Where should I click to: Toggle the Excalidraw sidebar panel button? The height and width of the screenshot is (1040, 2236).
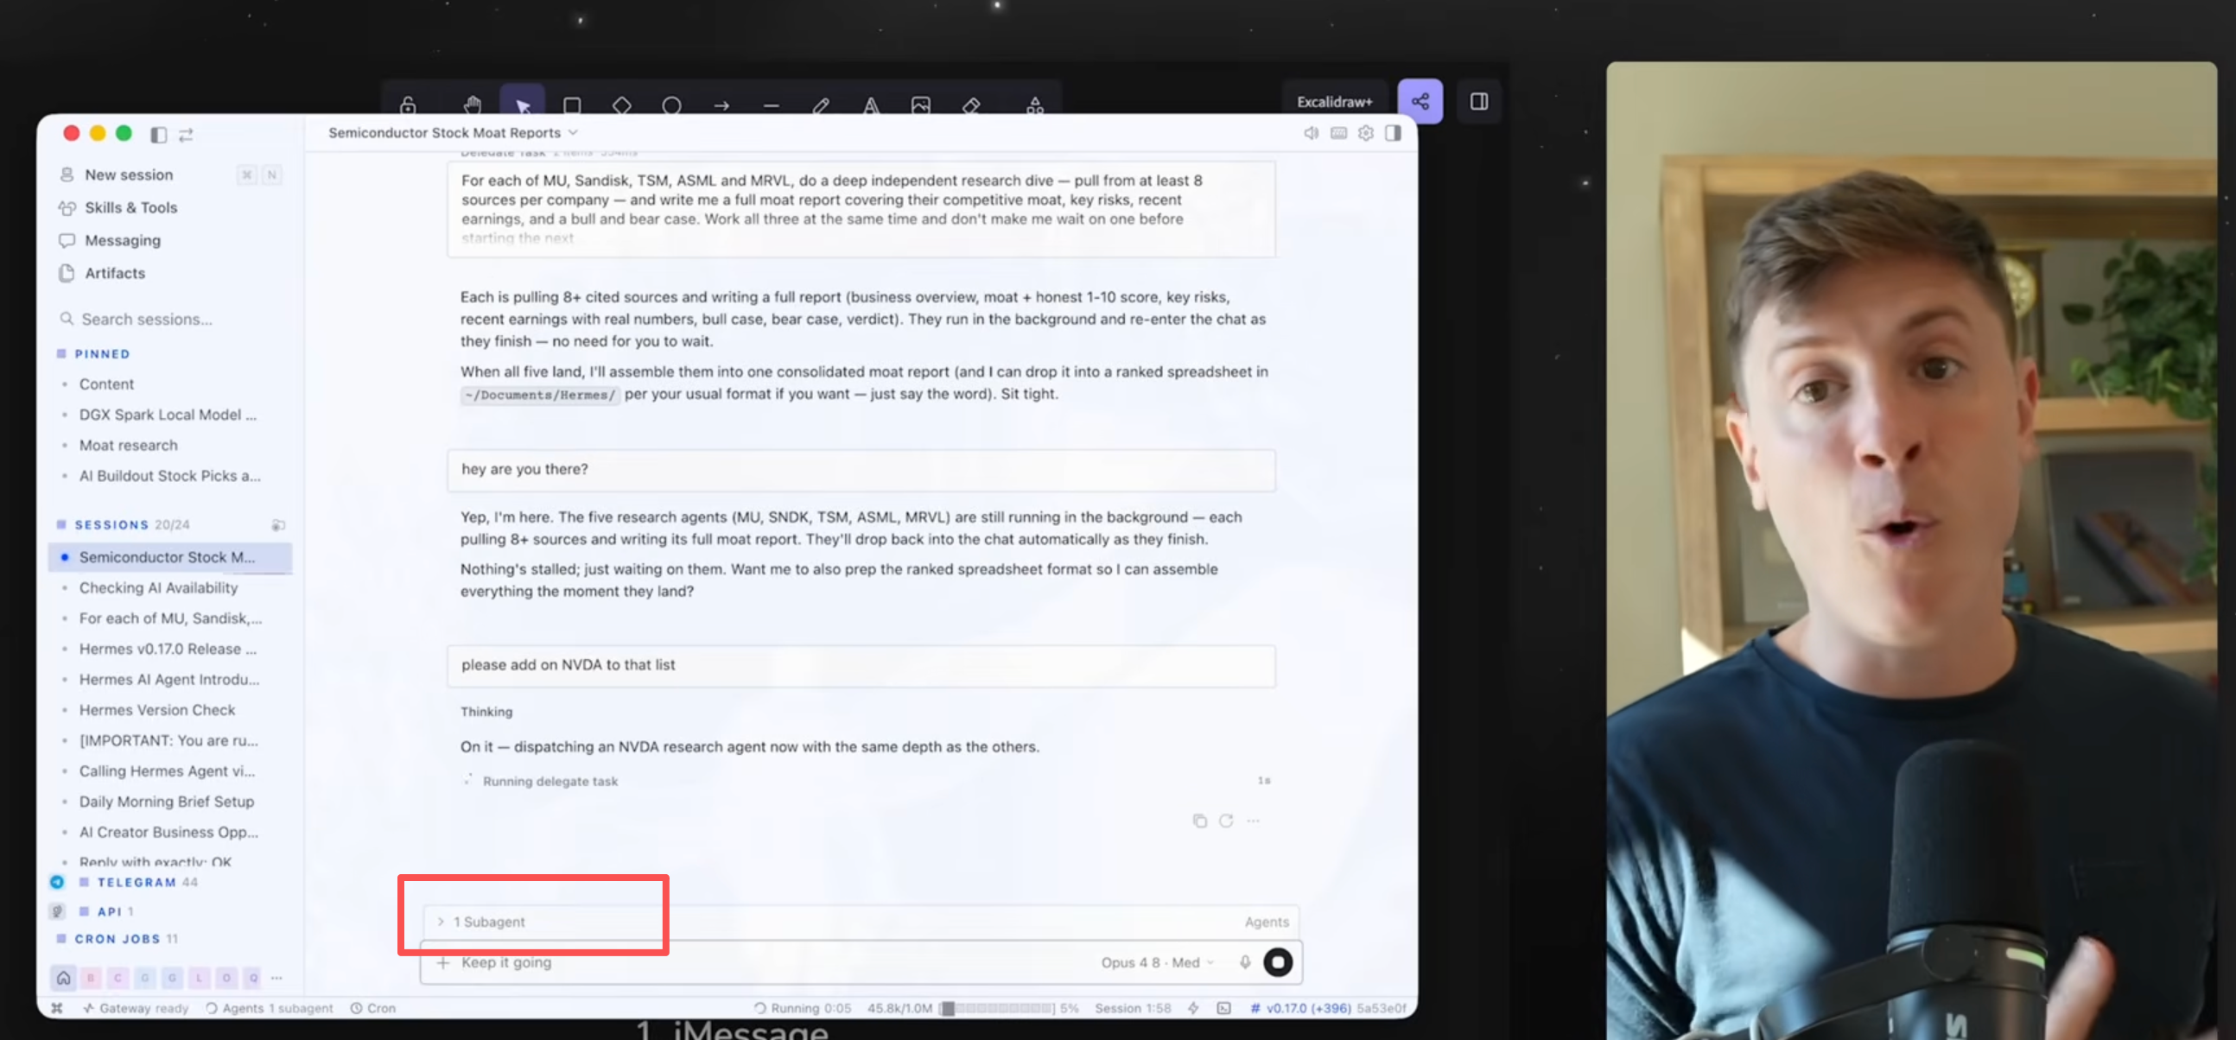tap(1479, 102)
